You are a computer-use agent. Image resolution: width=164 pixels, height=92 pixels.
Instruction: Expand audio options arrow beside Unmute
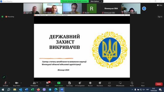coord(9,83)
